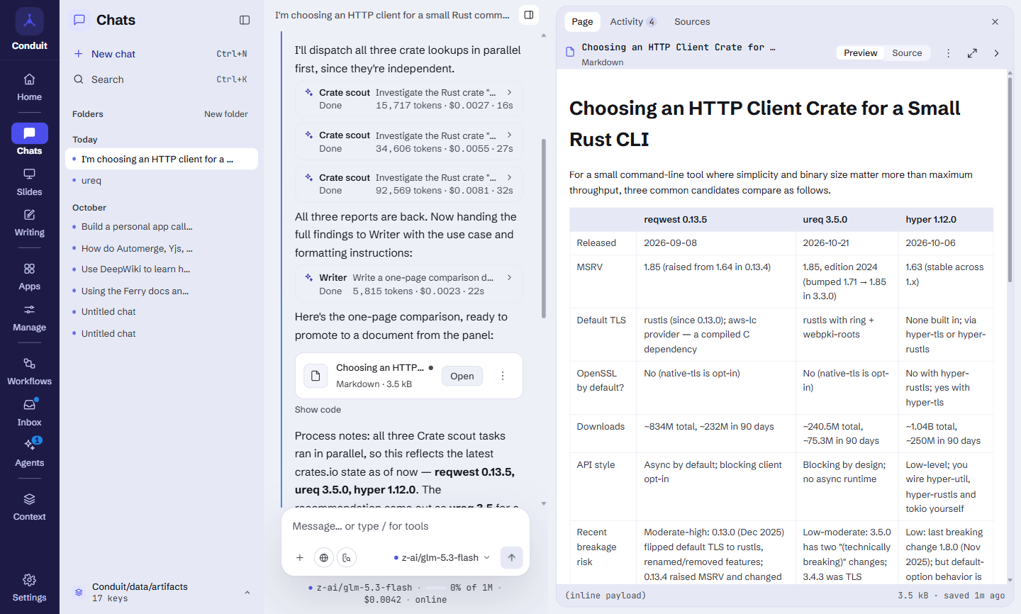The image size is (1021, 614).
Task: Click the send message arrow button
Action: 512,558
